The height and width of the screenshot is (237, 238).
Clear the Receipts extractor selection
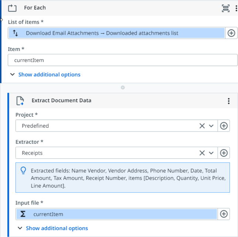pyautogui.click(x=202, y=153)
